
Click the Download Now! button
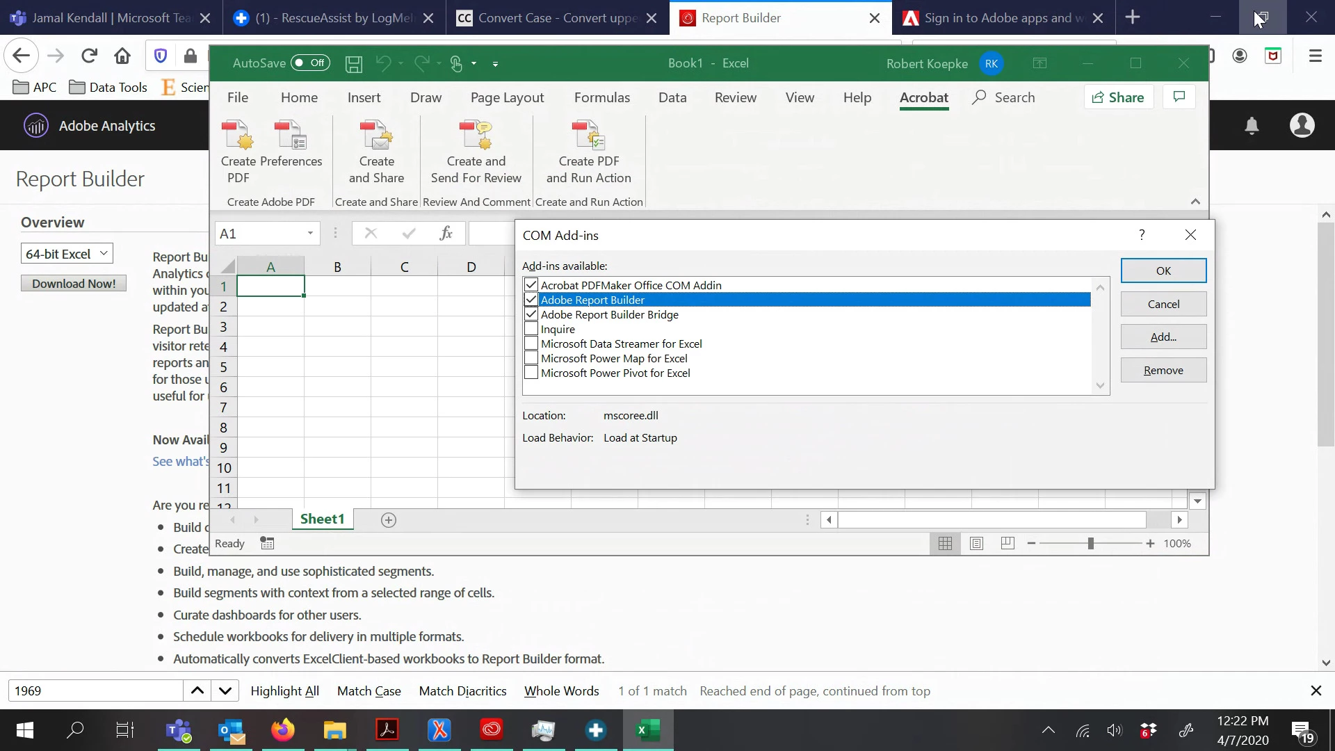[74, 284]
